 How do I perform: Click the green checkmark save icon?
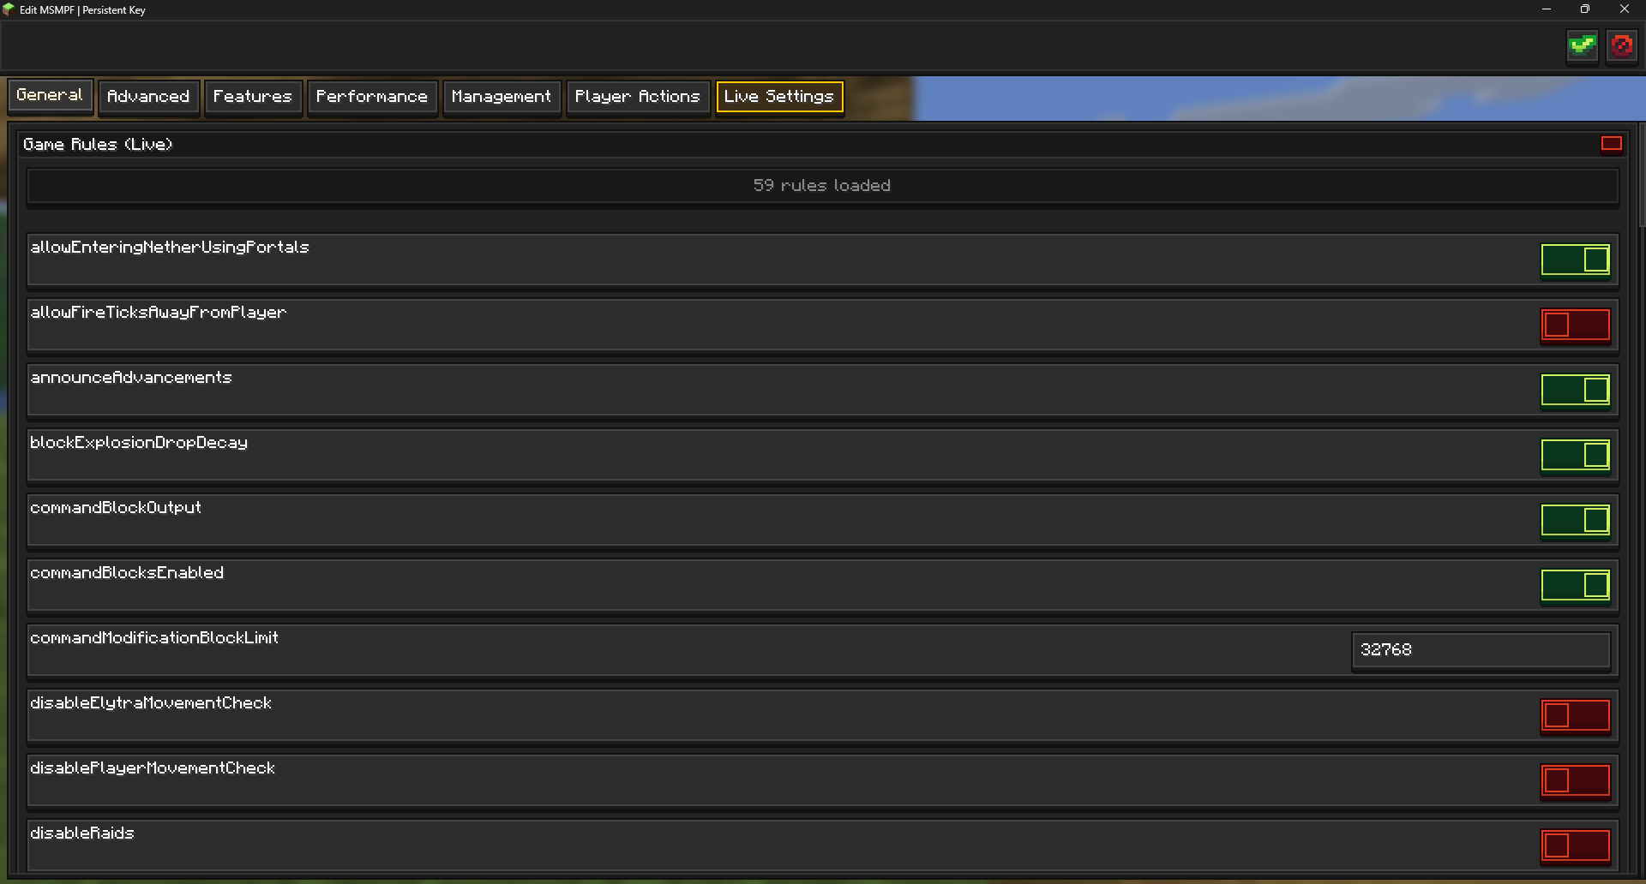[x=1582, y=45]
